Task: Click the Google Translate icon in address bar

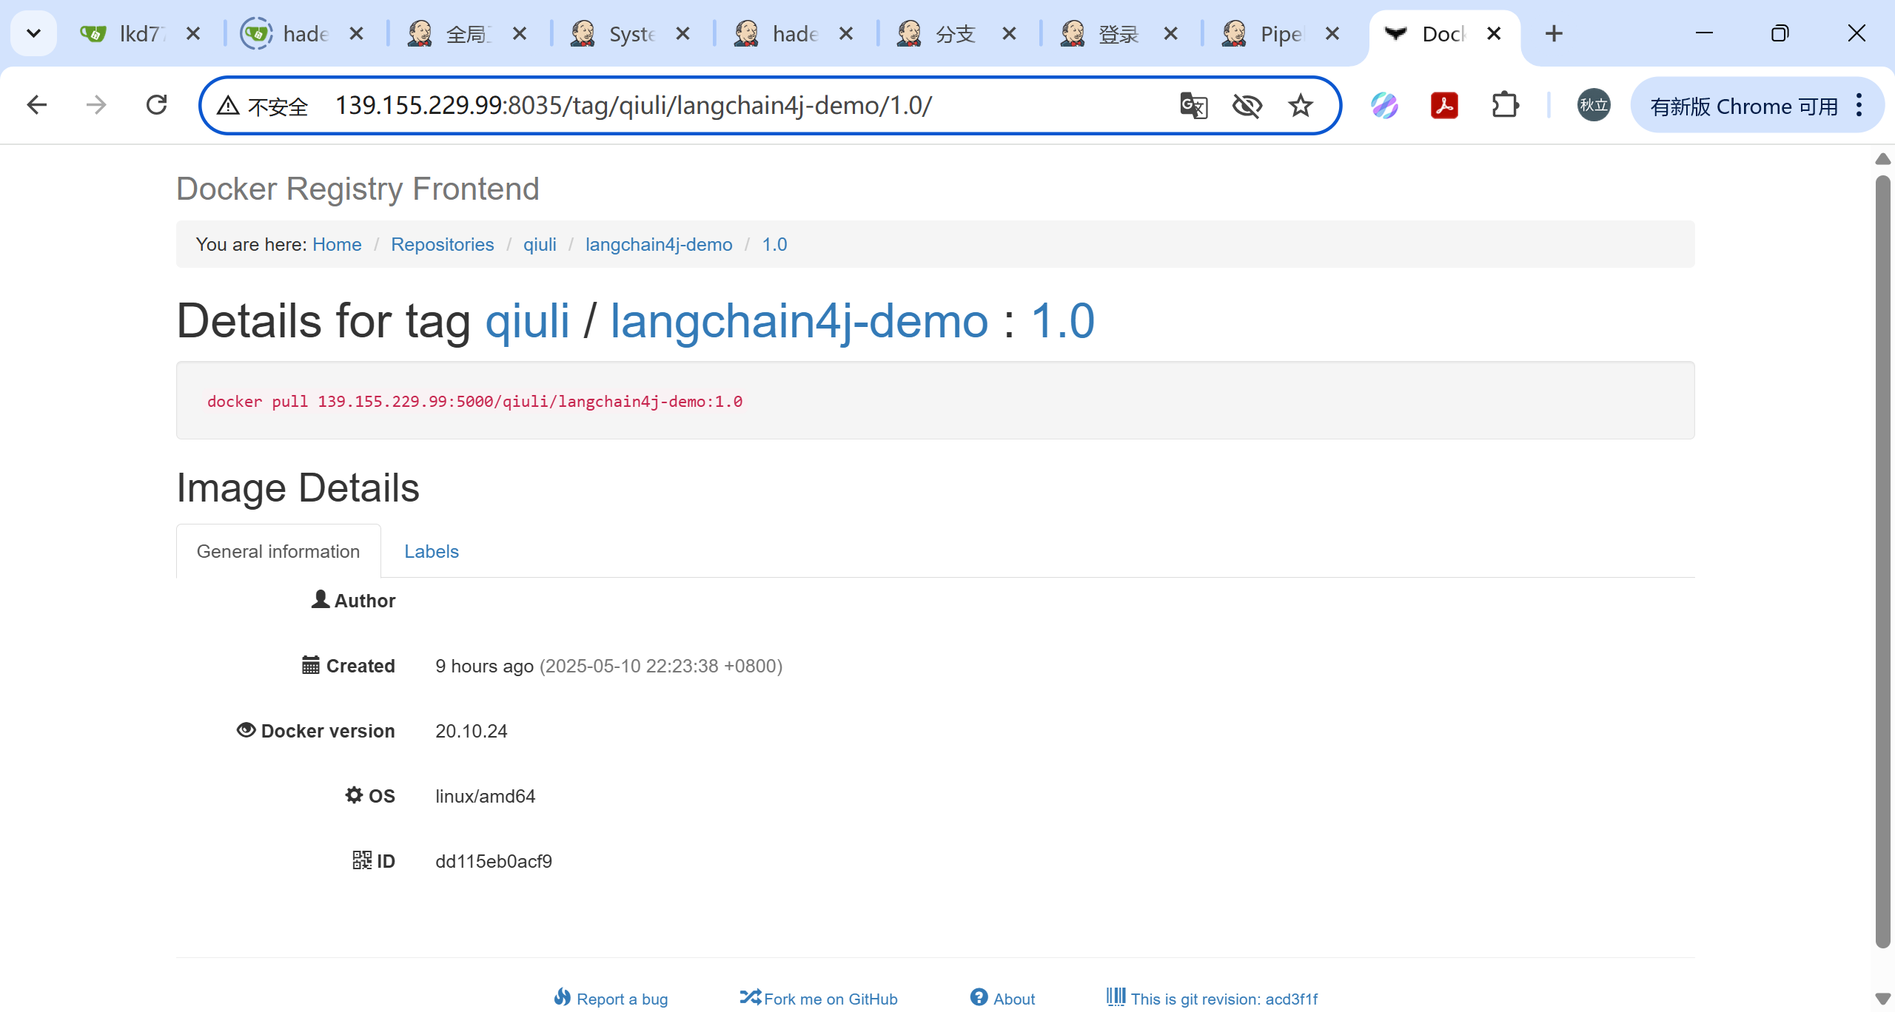Action: pos(1193,106)
